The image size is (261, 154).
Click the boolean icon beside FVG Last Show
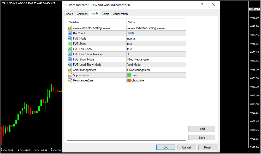(70, 49)
